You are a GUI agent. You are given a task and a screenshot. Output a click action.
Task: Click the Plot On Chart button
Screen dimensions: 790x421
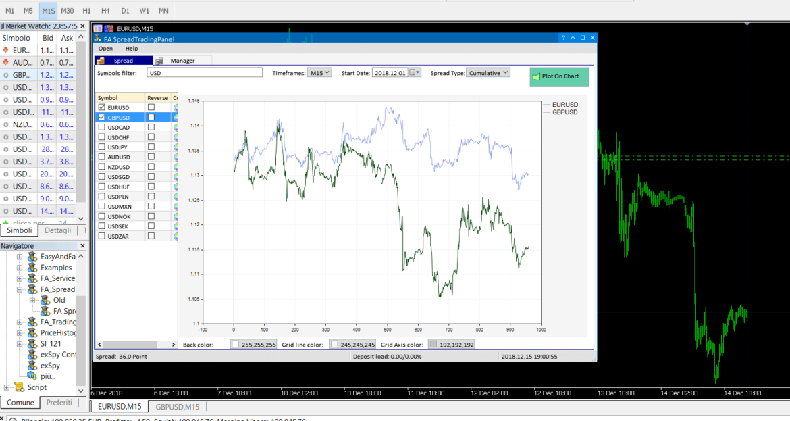point(559,76)
